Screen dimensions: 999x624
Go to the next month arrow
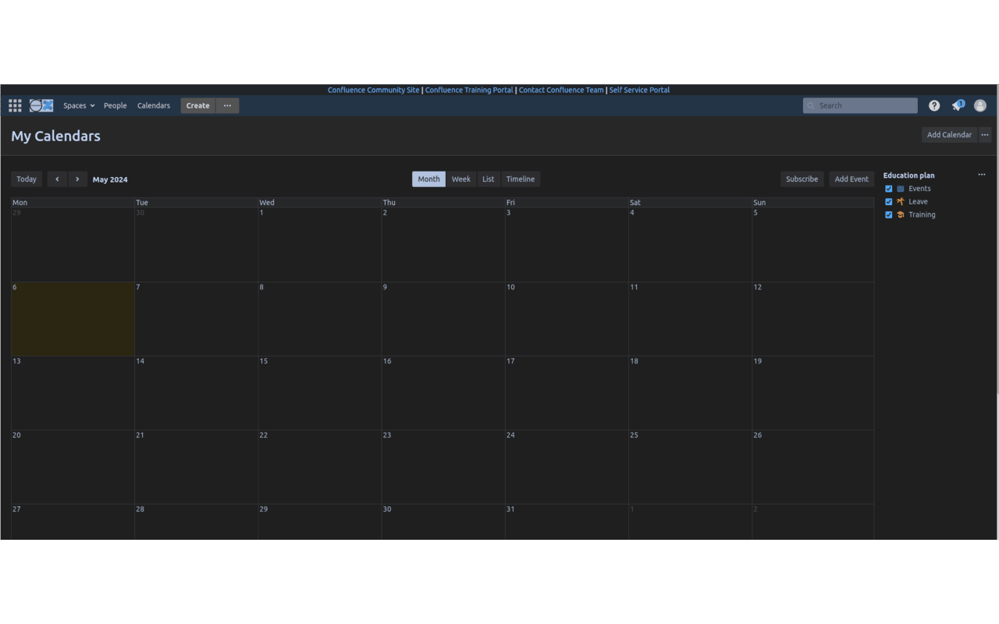pos(77,179)
